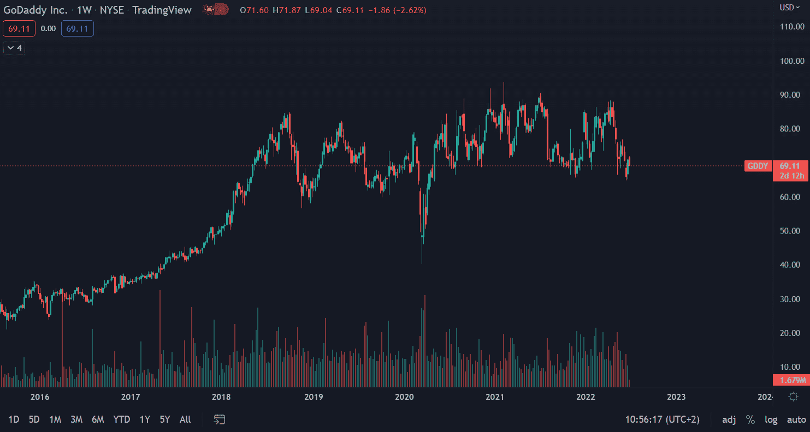
Task: Click the GDDY price label on scale
Action: (x=758, y=166)
